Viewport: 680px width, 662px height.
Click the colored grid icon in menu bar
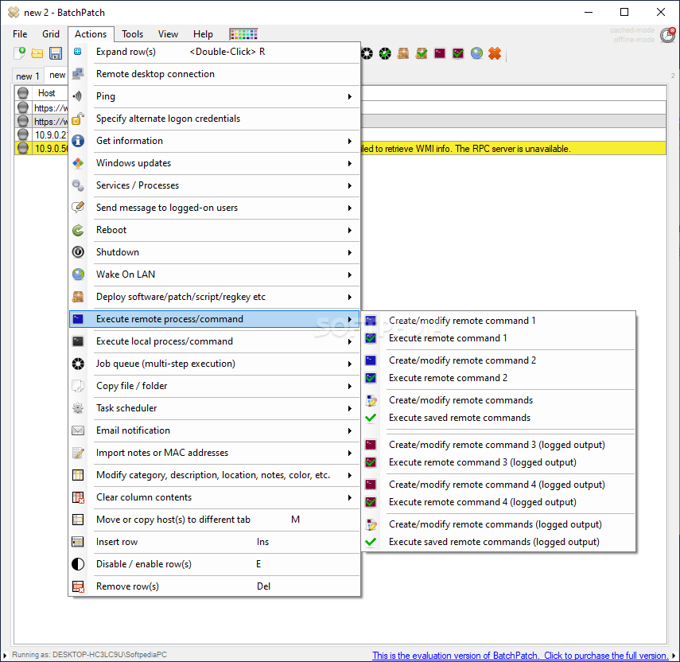[243, 34]
